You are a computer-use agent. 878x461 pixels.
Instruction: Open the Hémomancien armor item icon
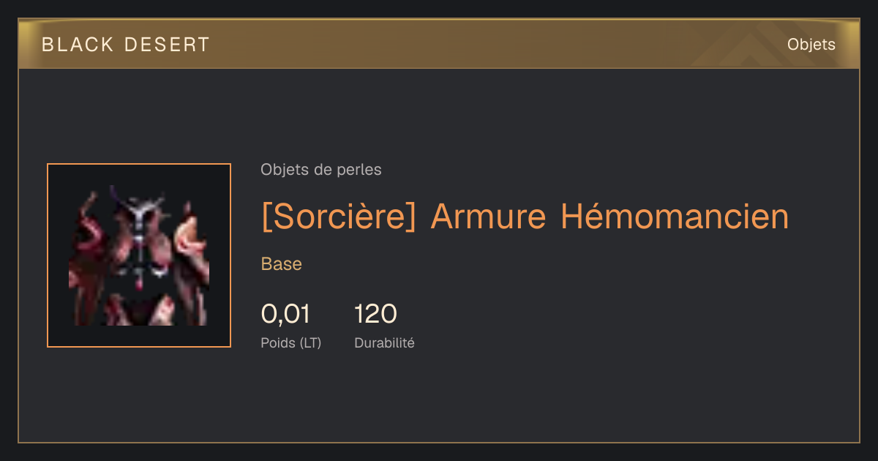tap(139, 255)
